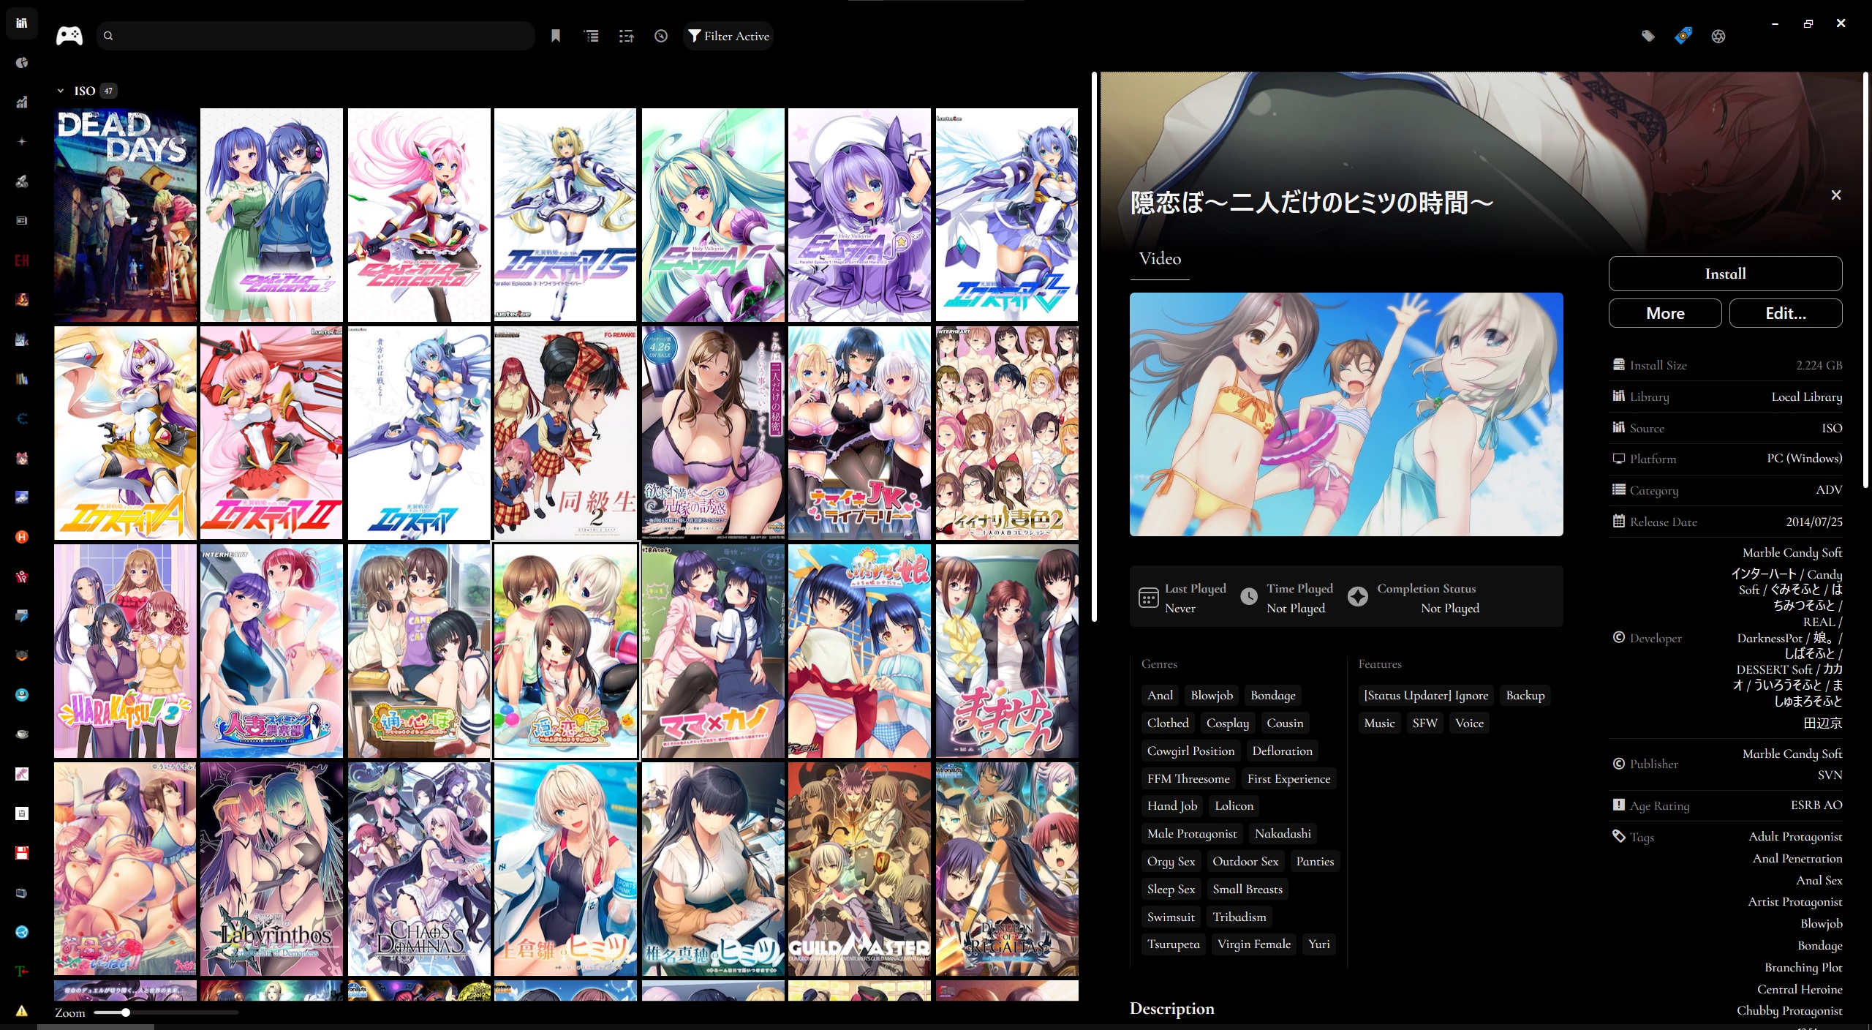Viewport: 1872px width, 1030px height.
Task: Click the Zoom slider handle
Action: click(126, 1012)
